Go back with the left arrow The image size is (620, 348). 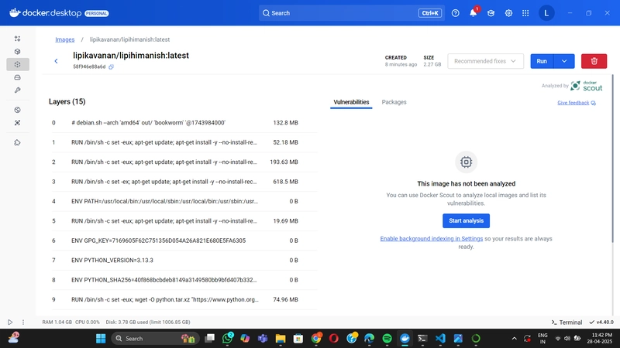(56, 61)
